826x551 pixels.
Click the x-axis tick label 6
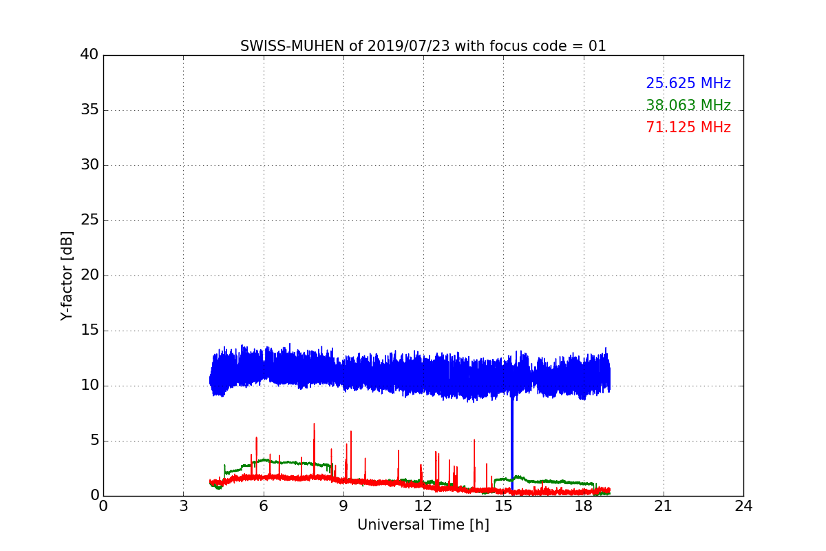point(264,506)
